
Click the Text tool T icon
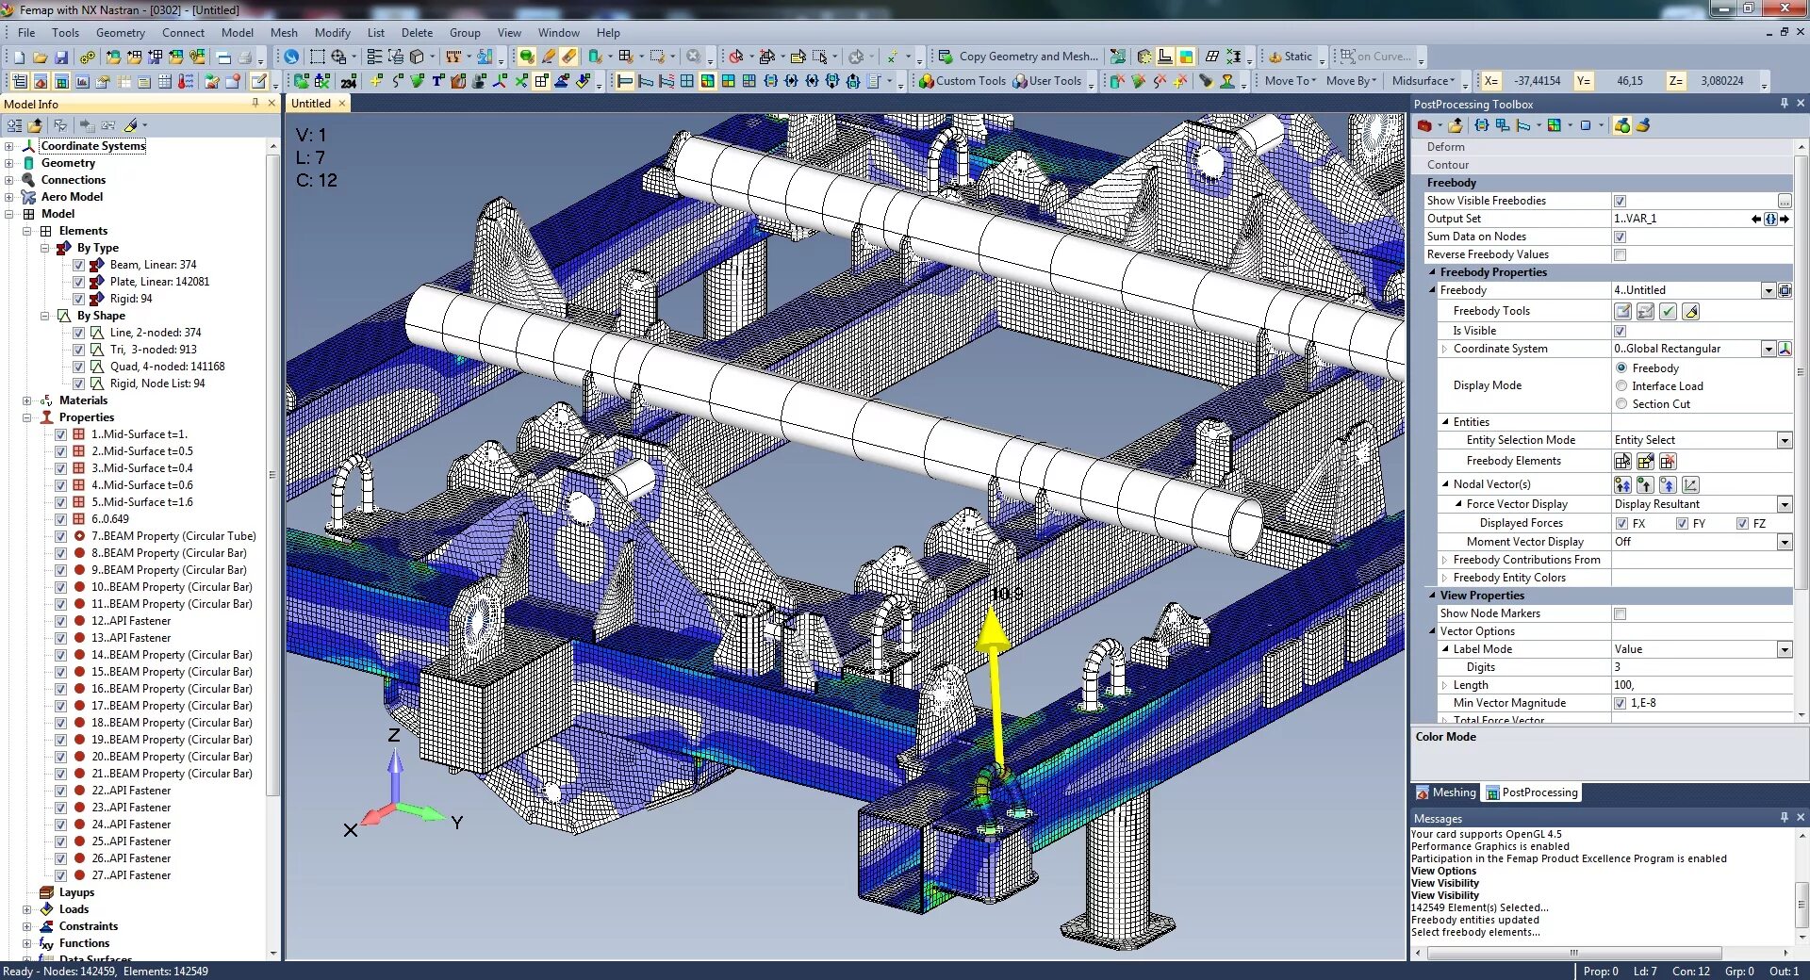[437, 81]
